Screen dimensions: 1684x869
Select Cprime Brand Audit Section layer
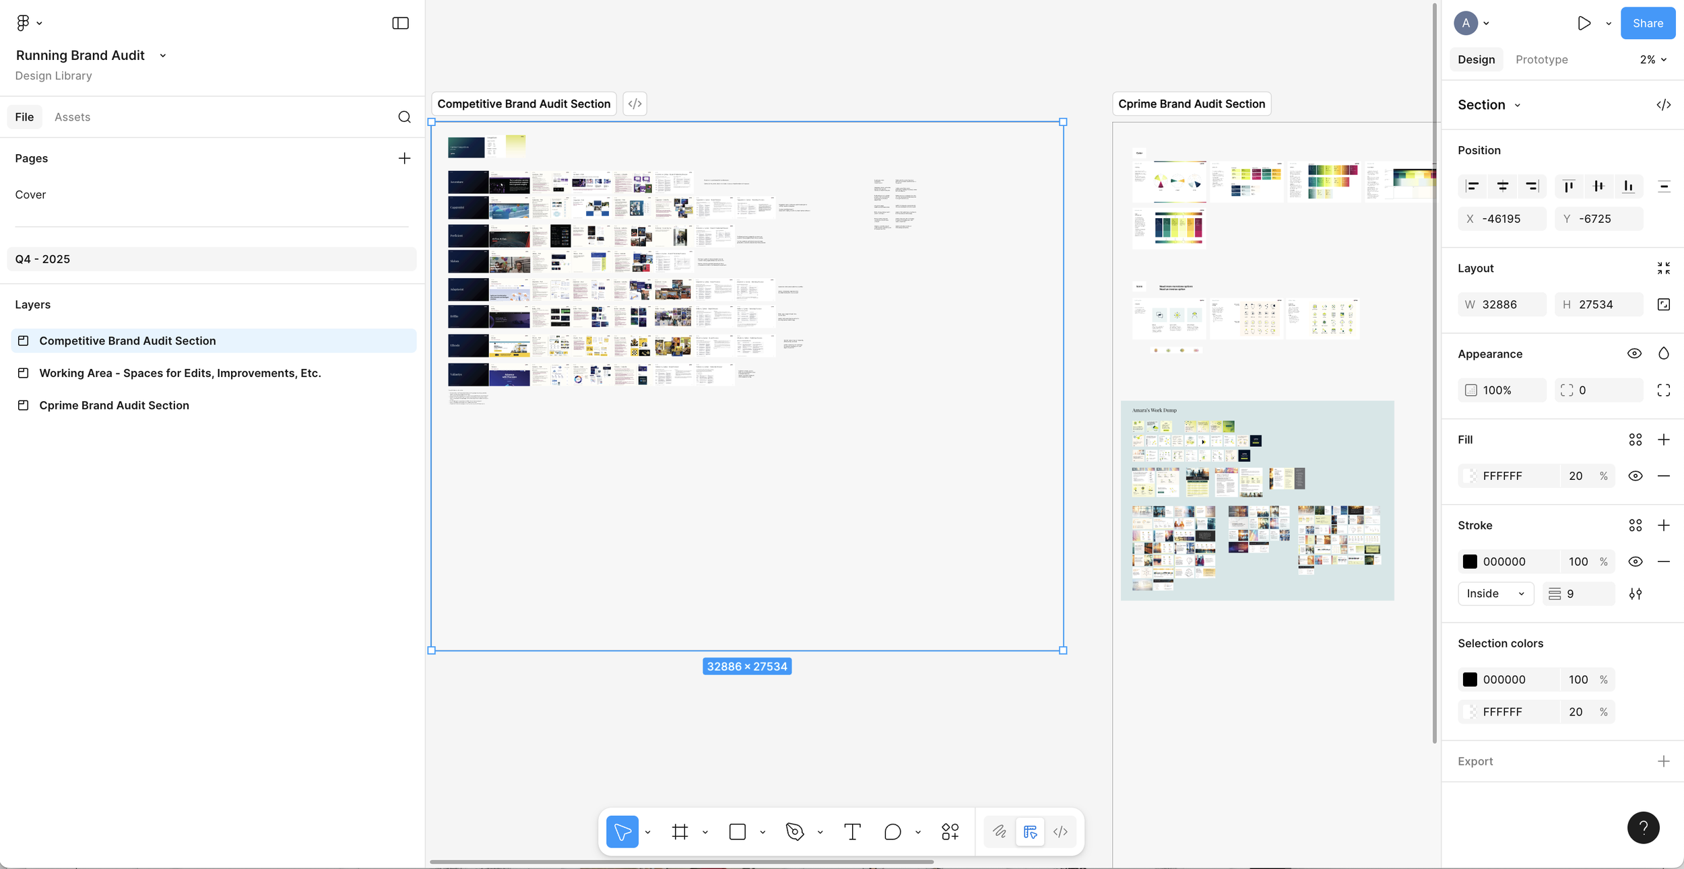[x=114, y=405]
